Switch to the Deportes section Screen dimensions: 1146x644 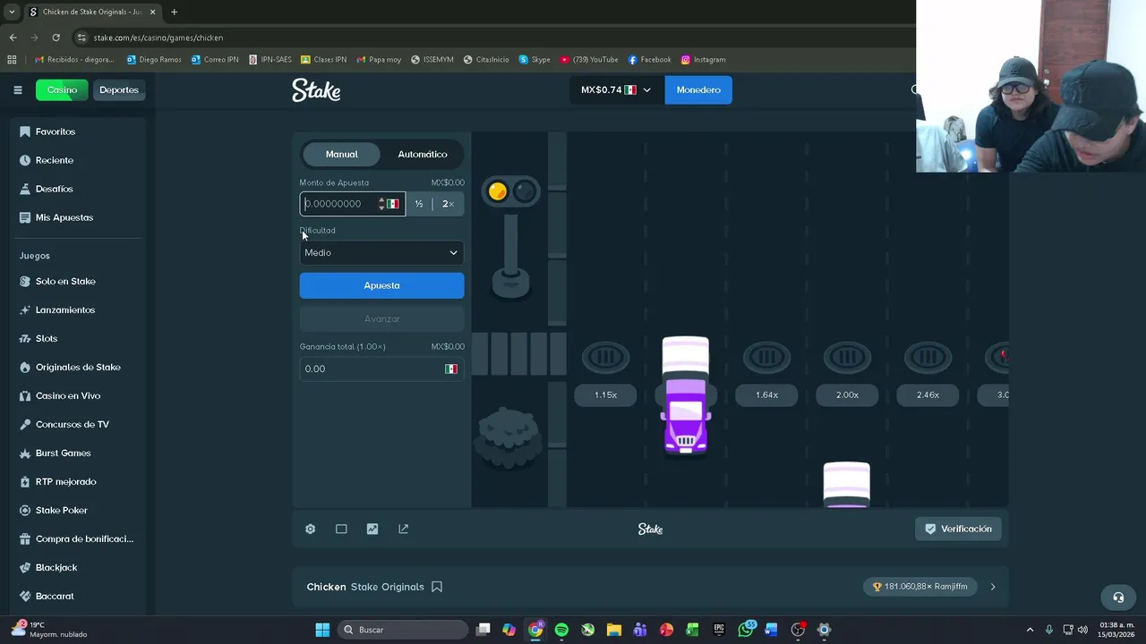pos(119,89)
